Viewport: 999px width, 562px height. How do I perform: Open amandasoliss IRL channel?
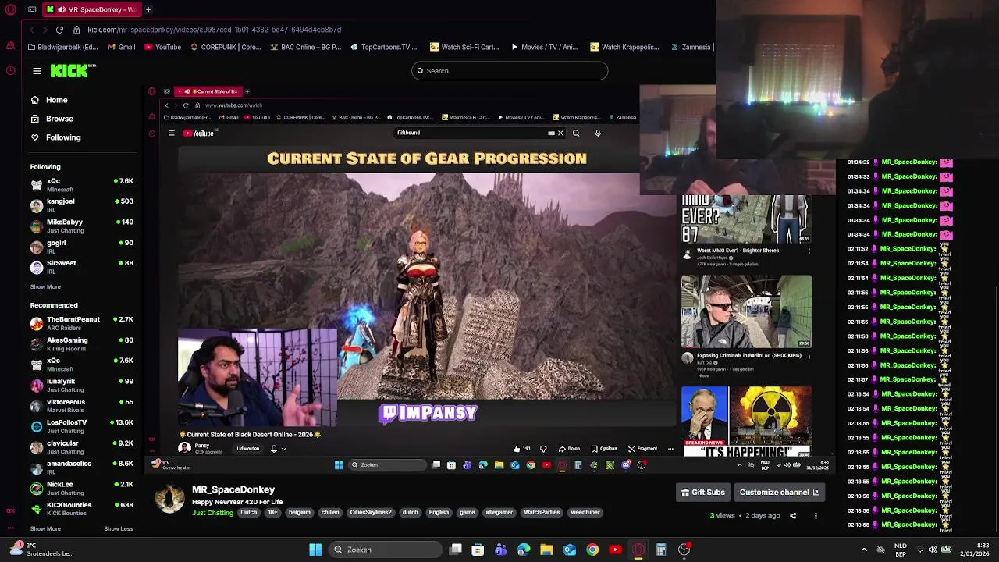82,468
